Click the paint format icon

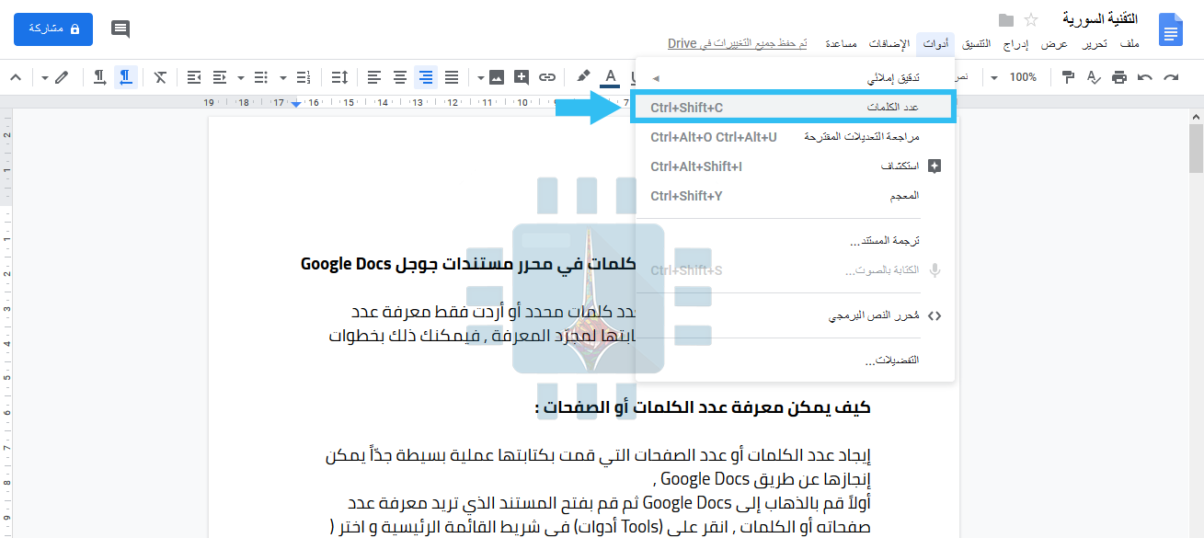(x=1068, y=77)
